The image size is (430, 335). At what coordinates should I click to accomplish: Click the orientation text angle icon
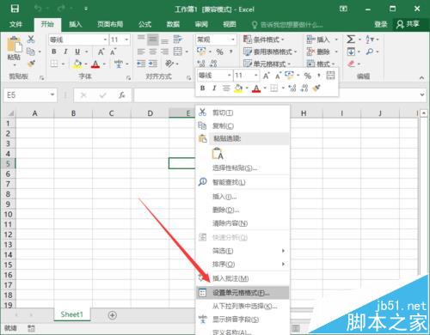coord(169,64)
